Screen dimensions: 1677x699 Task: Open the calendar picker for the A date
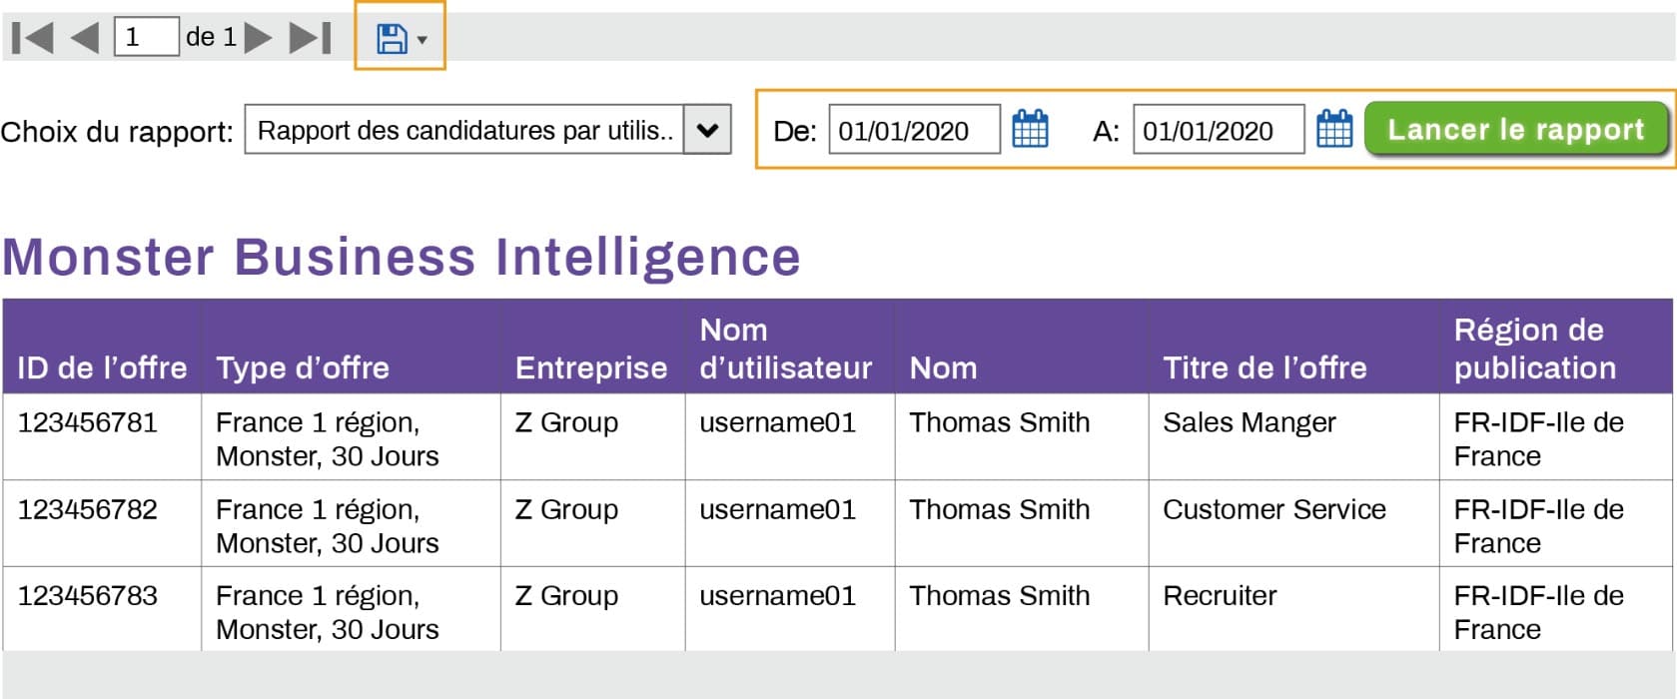click(x=1334, y=130)
